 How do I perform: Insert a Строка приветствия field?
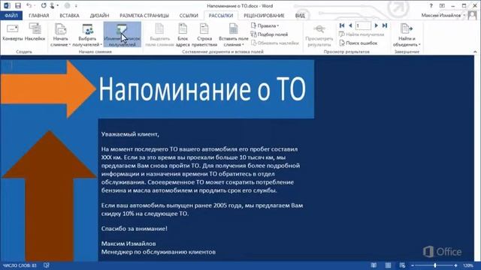coord(204,34)
